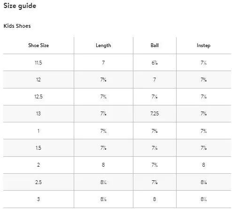Select shoe size 3 cell
The image size is (232, 209).
pyautogui.click(x=39, y=199)
